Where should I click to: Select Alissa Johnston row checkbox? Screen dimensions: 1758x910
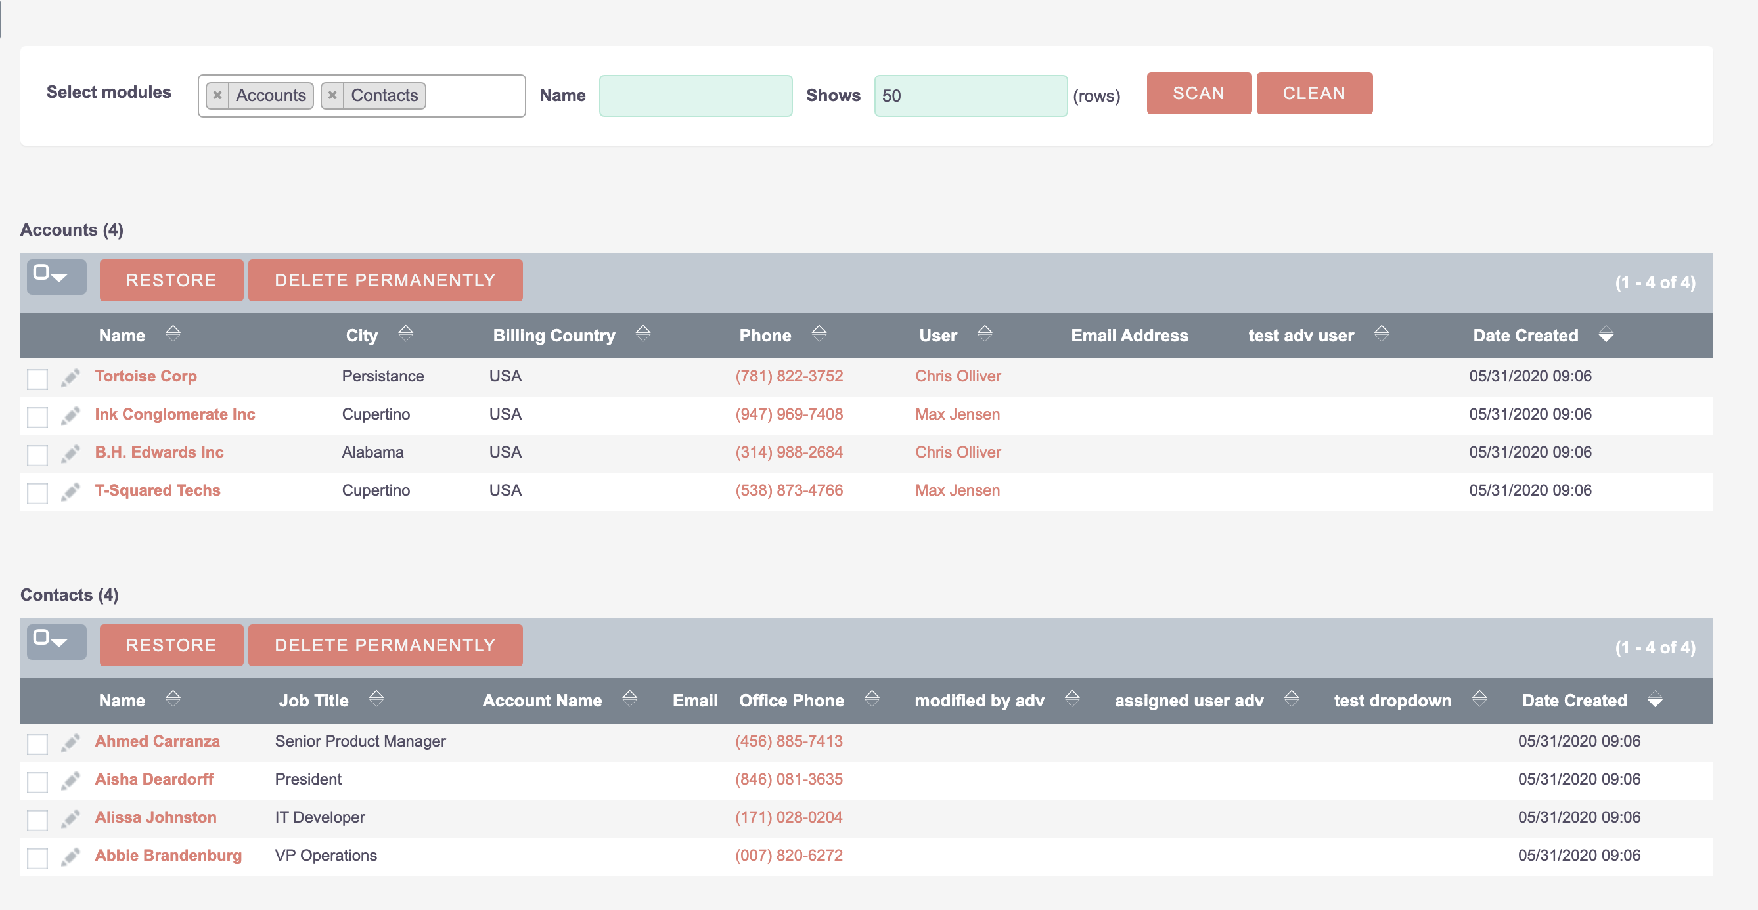click(x=37, y=820)
